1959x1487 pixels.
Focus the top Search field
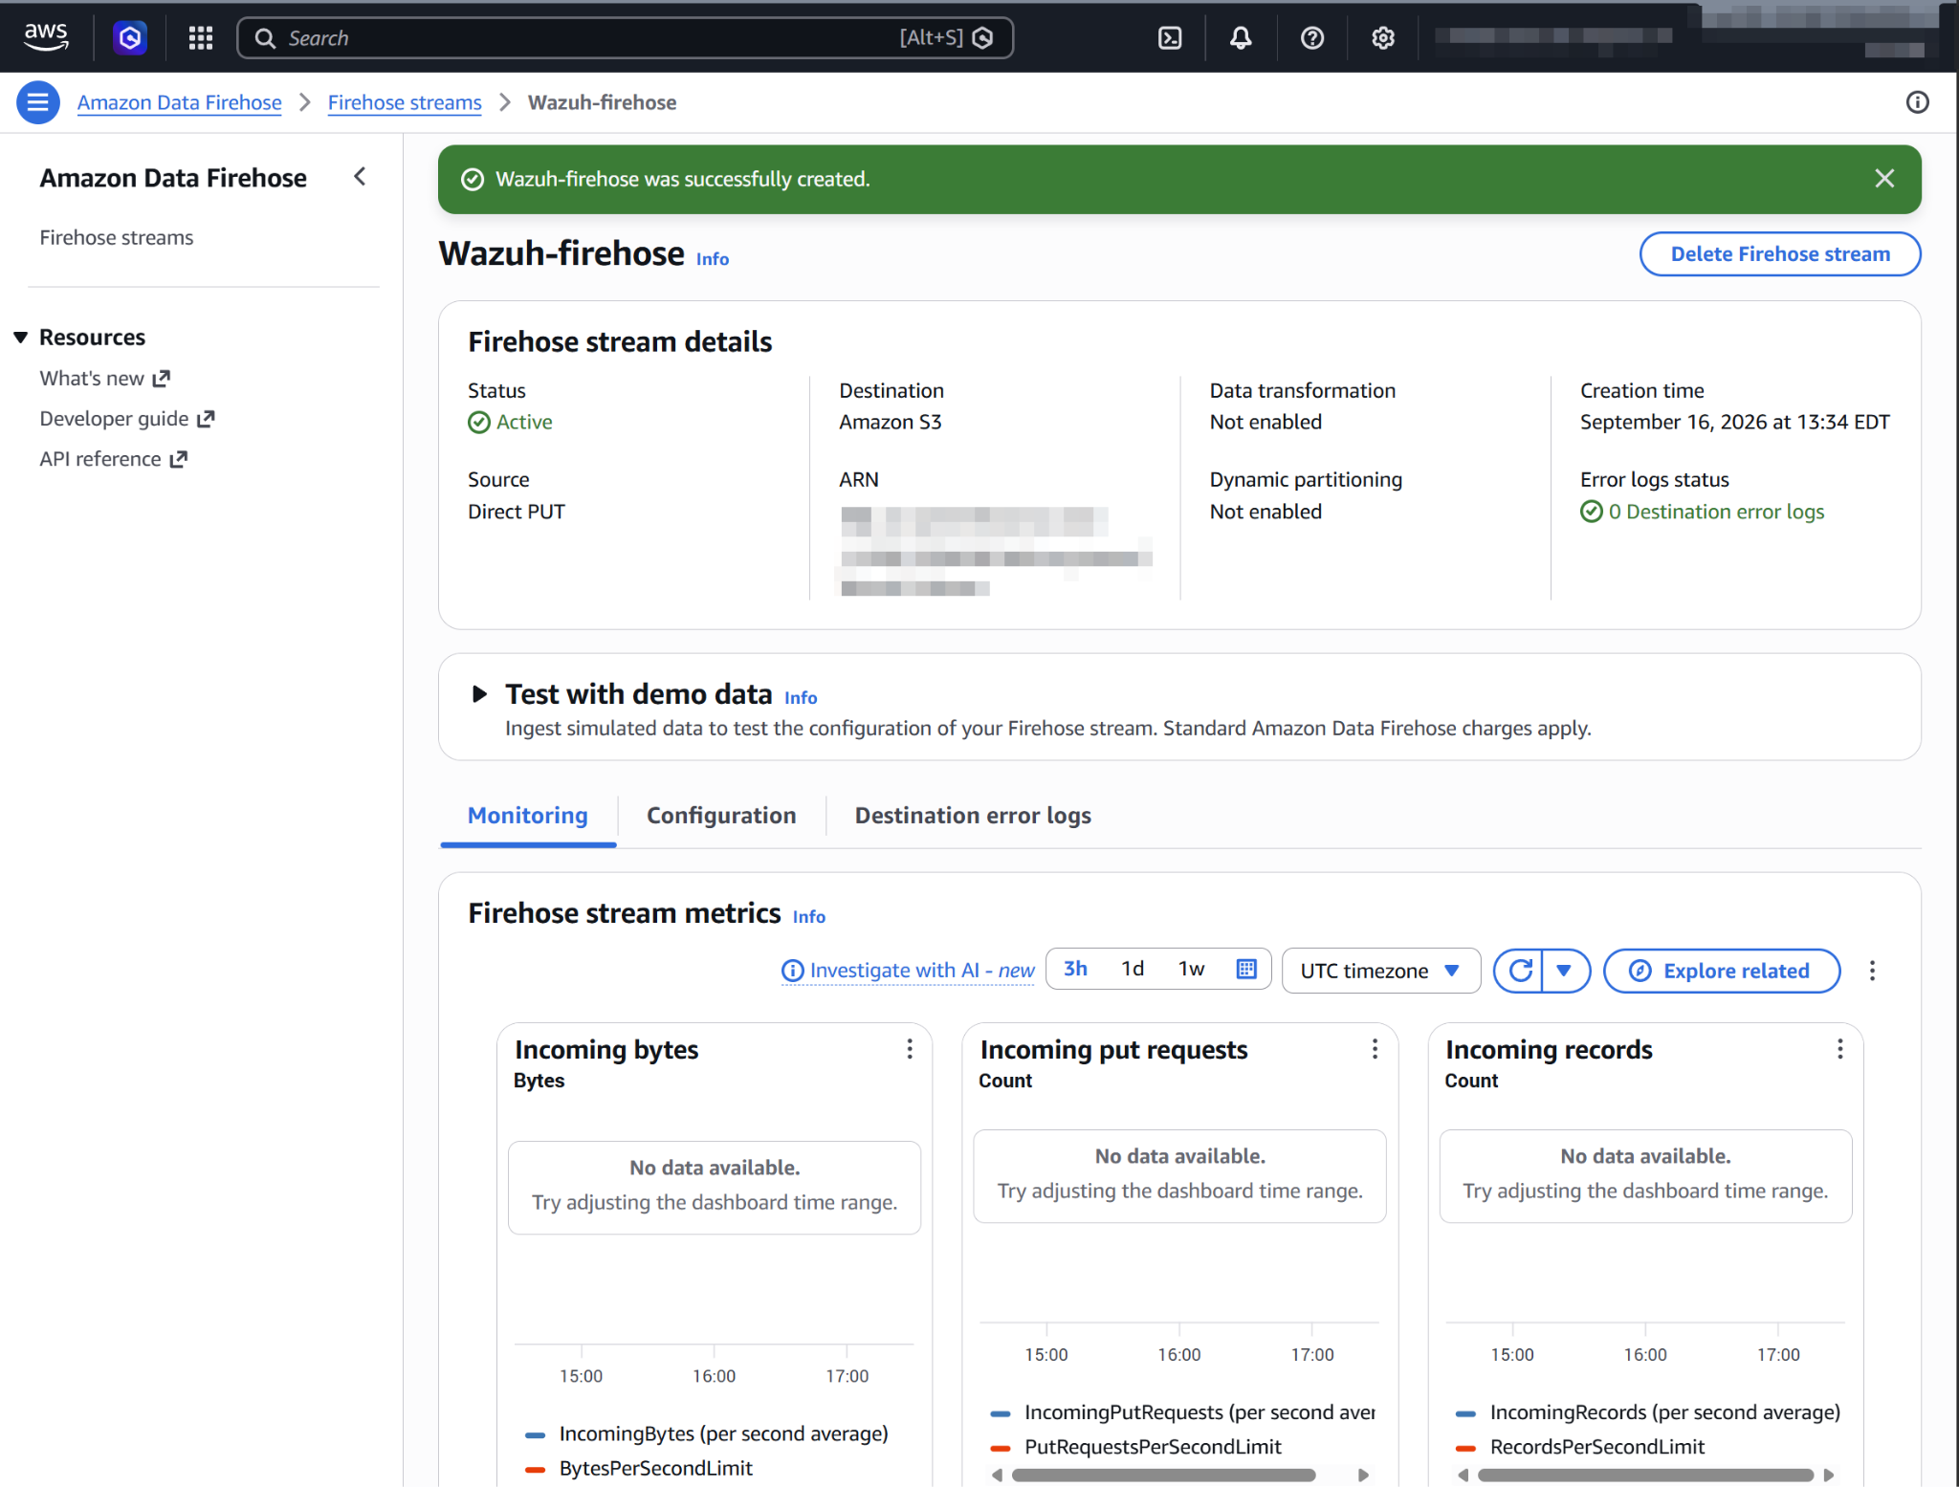click(626, 37)
